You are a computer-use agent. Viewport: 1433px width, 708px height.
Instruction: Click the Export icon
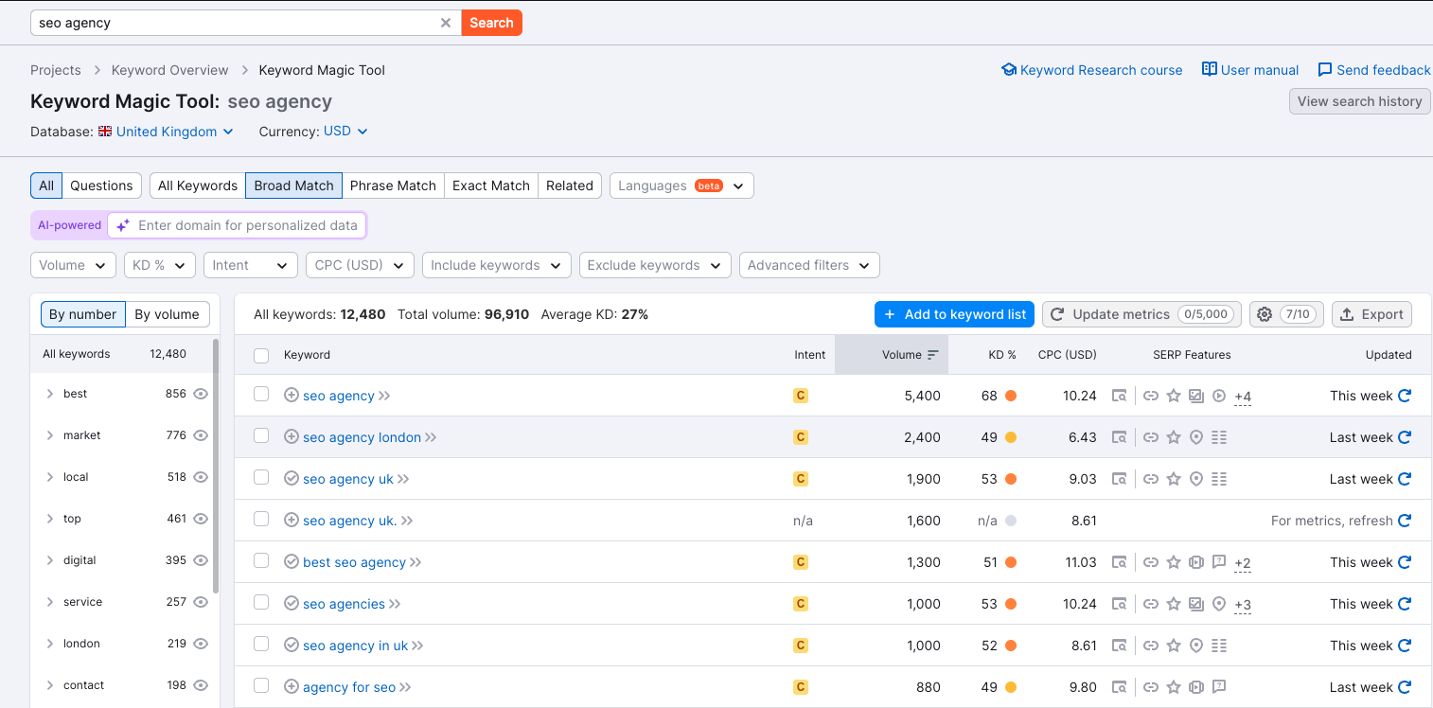point(1371,313)
